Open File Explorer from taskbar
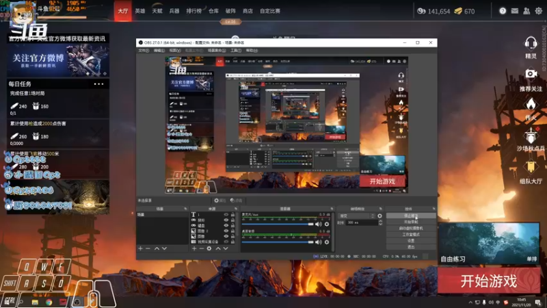547x308 pixels. pos(35,302)
